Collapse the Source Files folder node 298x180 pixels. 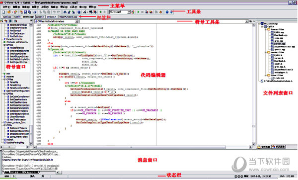pos(266,29)
